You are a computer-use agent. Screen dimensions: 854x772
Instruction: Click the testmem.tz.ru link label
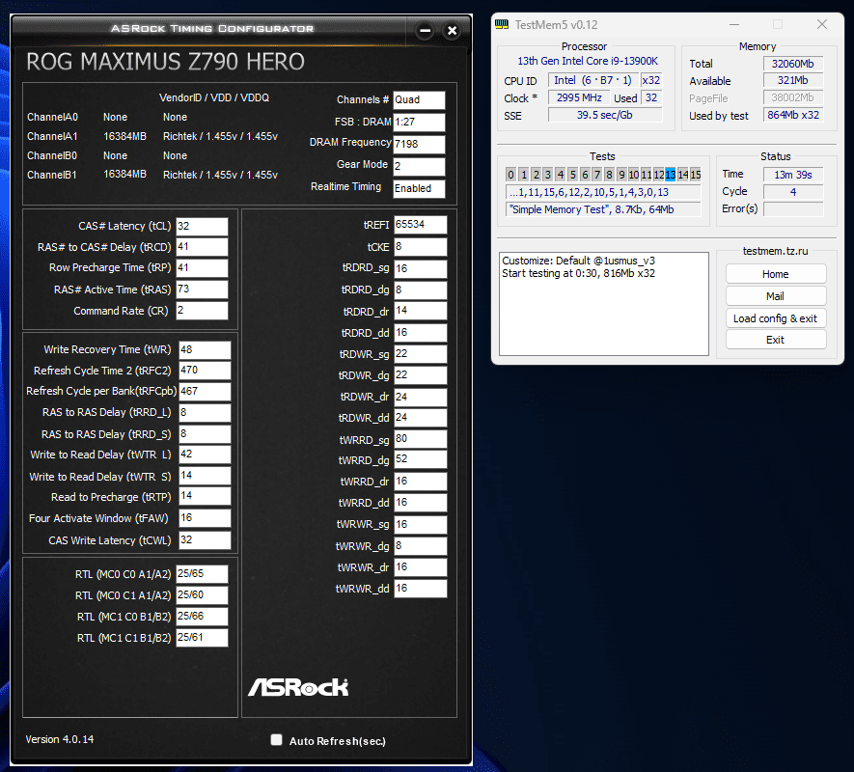pyautogui.click(x=775, y=251)
